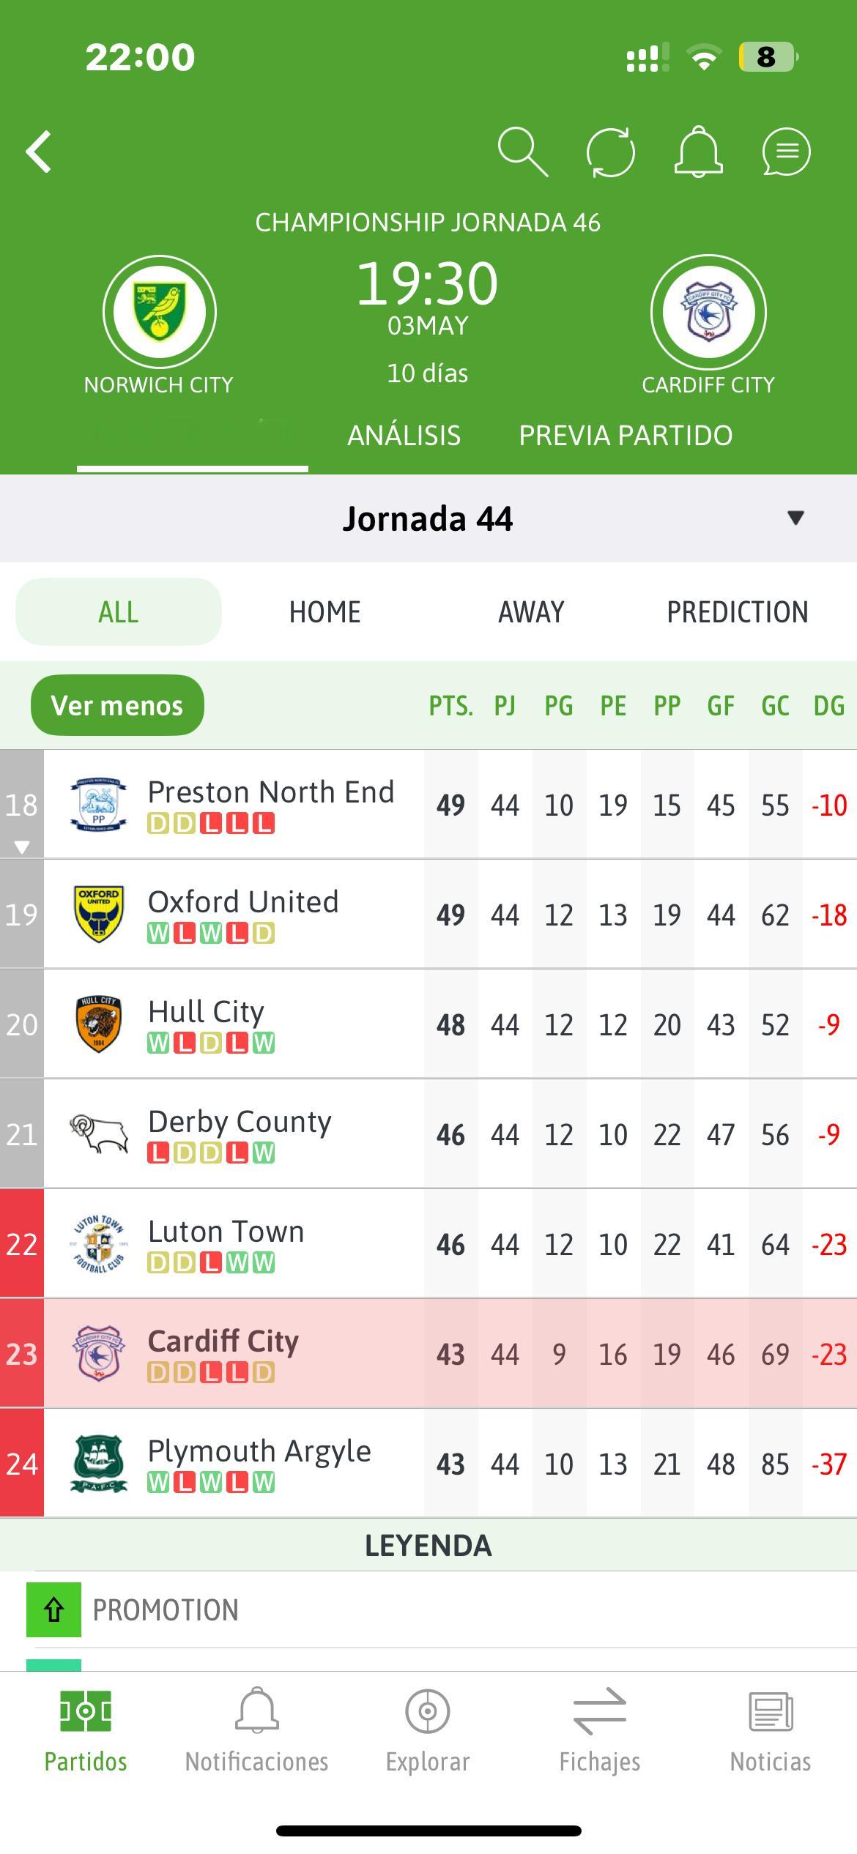
Task: Tap the match alerts bell icon
Action: 698,152
